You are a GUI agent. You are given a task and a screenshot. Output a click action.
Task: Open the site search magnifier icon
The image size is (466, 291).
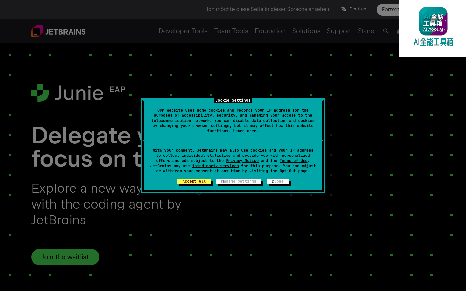point(386,31)
